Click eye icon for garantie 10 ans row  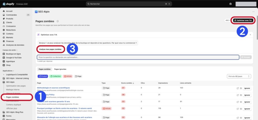point(241,102)
